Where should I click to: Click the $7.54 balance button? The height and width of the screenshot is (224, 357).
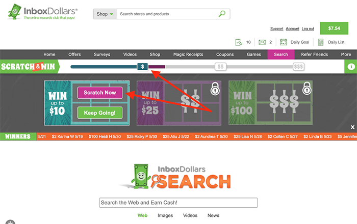click(x=334, y=28)
